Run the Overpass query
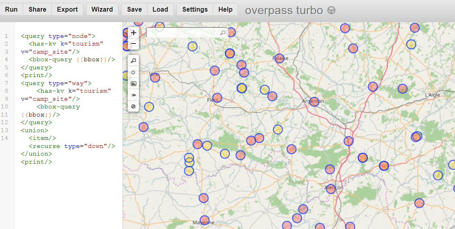Viewport: 455px width, 229px height. (x=11, y=9)
